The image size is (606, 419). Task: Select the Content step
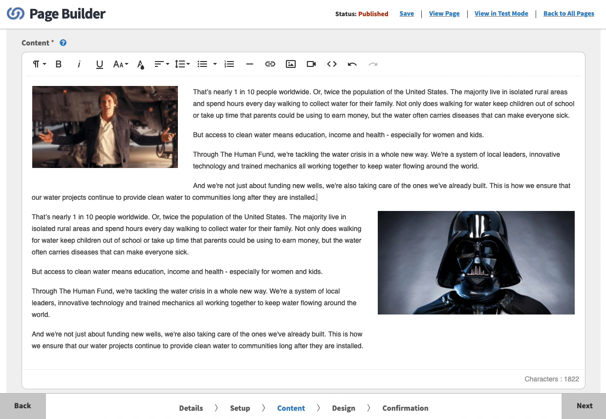coord(291,408)
